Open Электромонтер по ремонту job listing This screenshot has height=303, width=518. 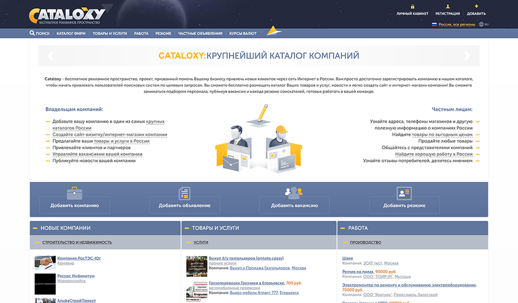point(409,285)
